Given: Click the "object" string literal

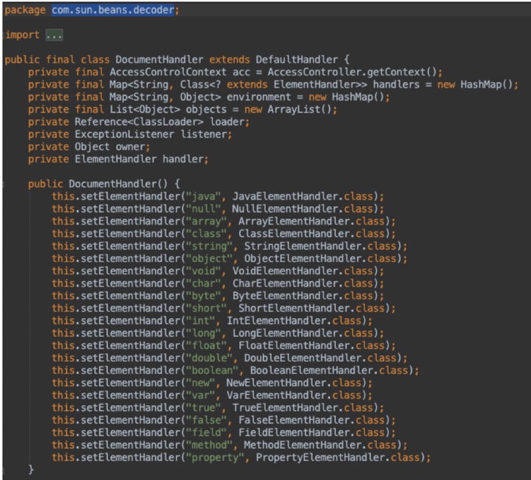Looking at the screenshot, I should pos(209,259).
